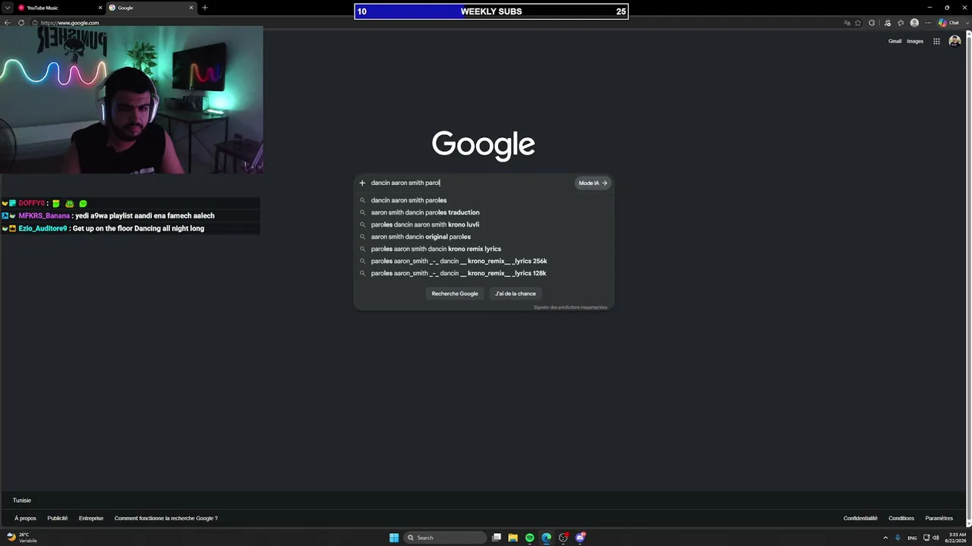Select the suggestion ending in "lyrics 256k"
Screen dimensions: 972x546
(x=484, y=261)
